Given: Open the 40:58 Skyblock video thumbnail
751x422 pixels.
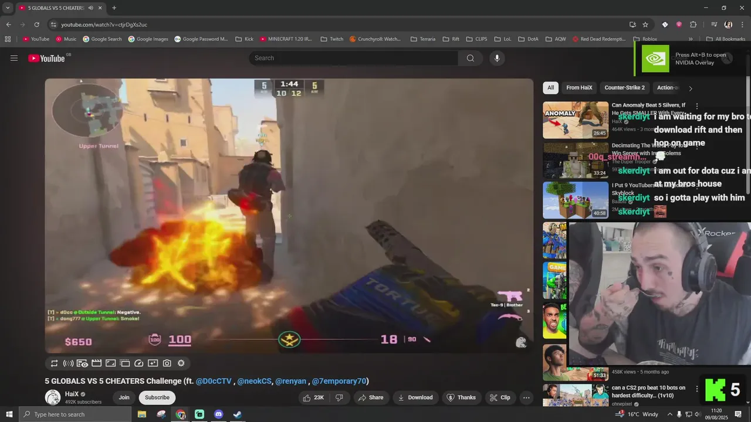Looking at the screenshot, I should [x=576, y=200].
